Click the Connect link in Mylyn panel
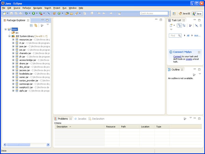The height and width of the screenshot is (154, 205). point(177,56)
